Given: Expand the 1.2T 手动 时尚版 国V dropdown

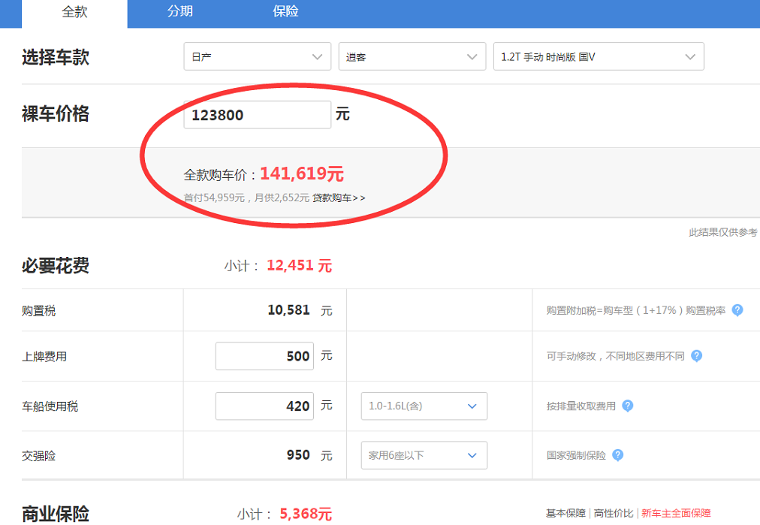Looking at the screenshot, I should 599,57.
